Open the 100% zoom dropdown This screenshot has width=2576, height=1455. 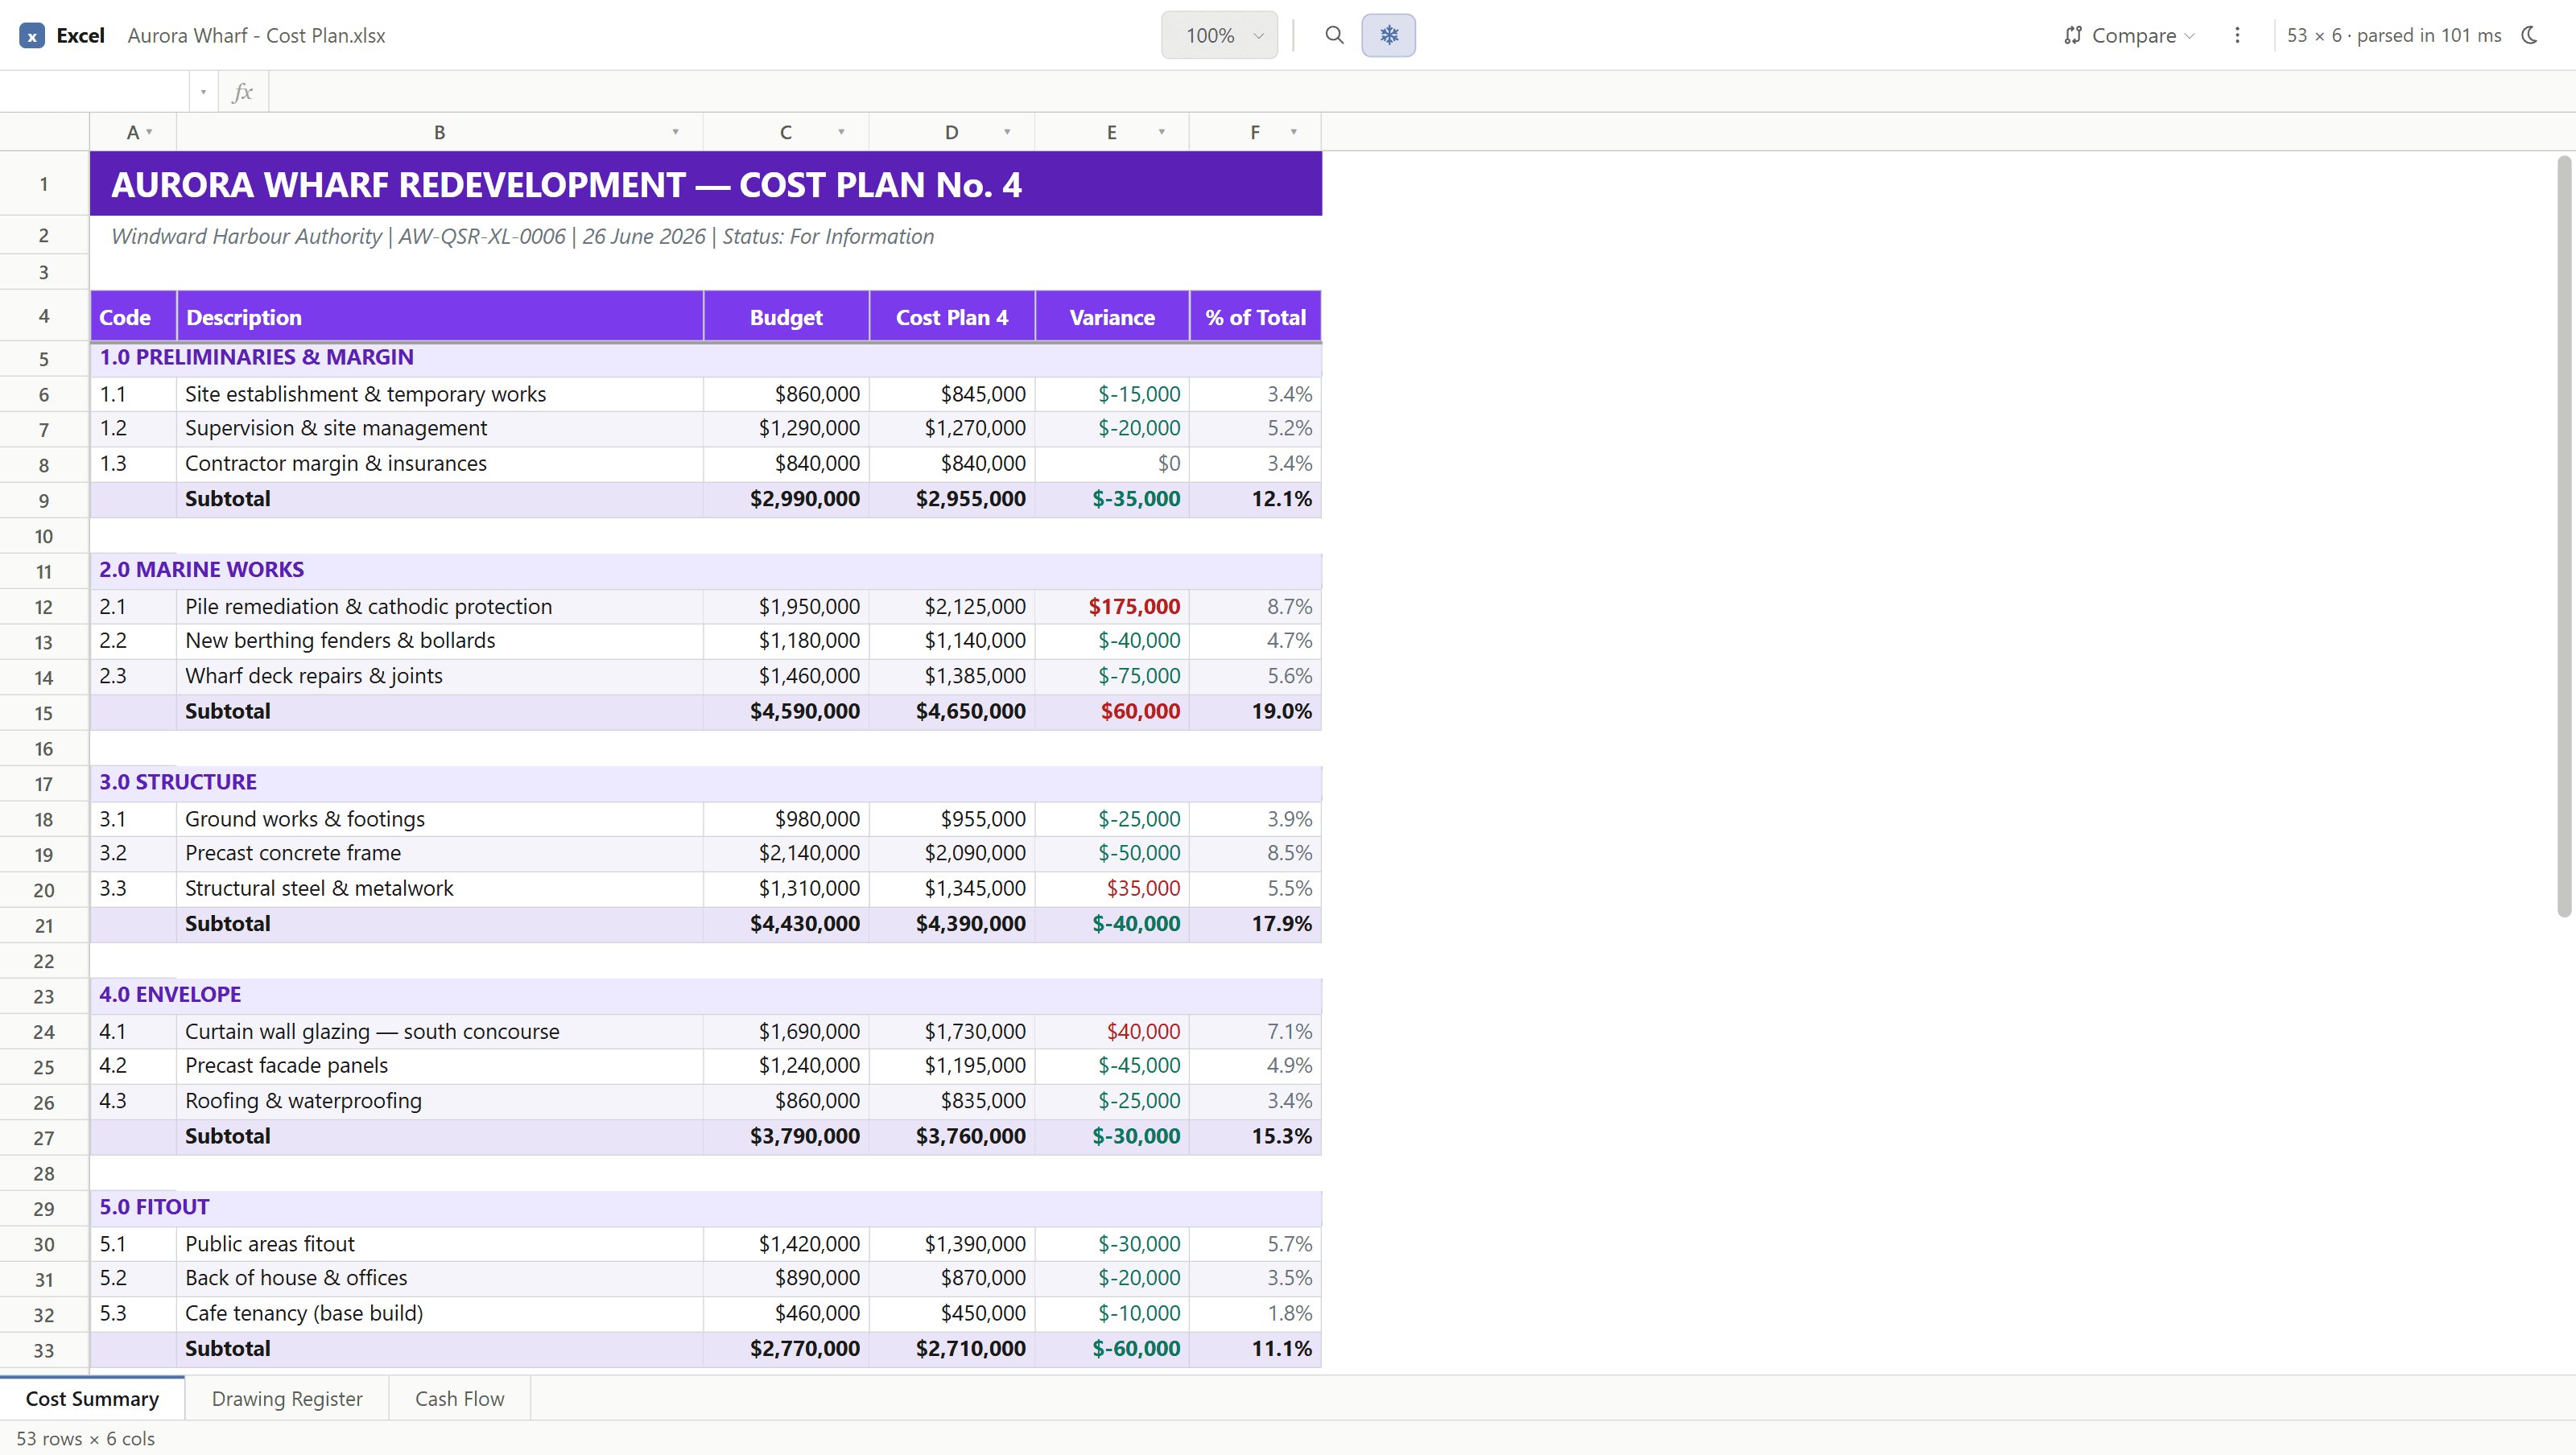tap(1219, 35)
